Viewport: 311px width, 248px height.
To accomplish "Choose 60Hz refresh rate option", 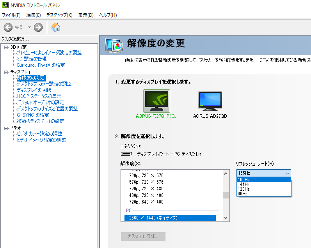I will click(264, 194).
